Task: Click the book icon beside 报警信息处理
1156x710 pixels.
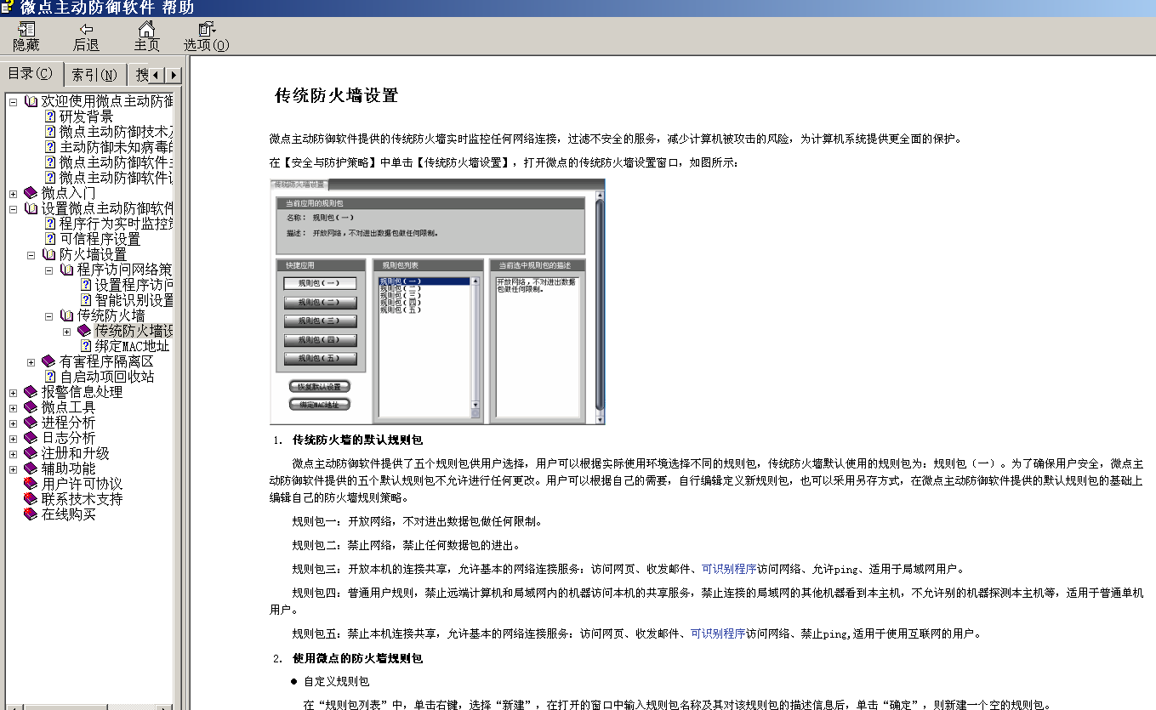Action: [31, 392]
